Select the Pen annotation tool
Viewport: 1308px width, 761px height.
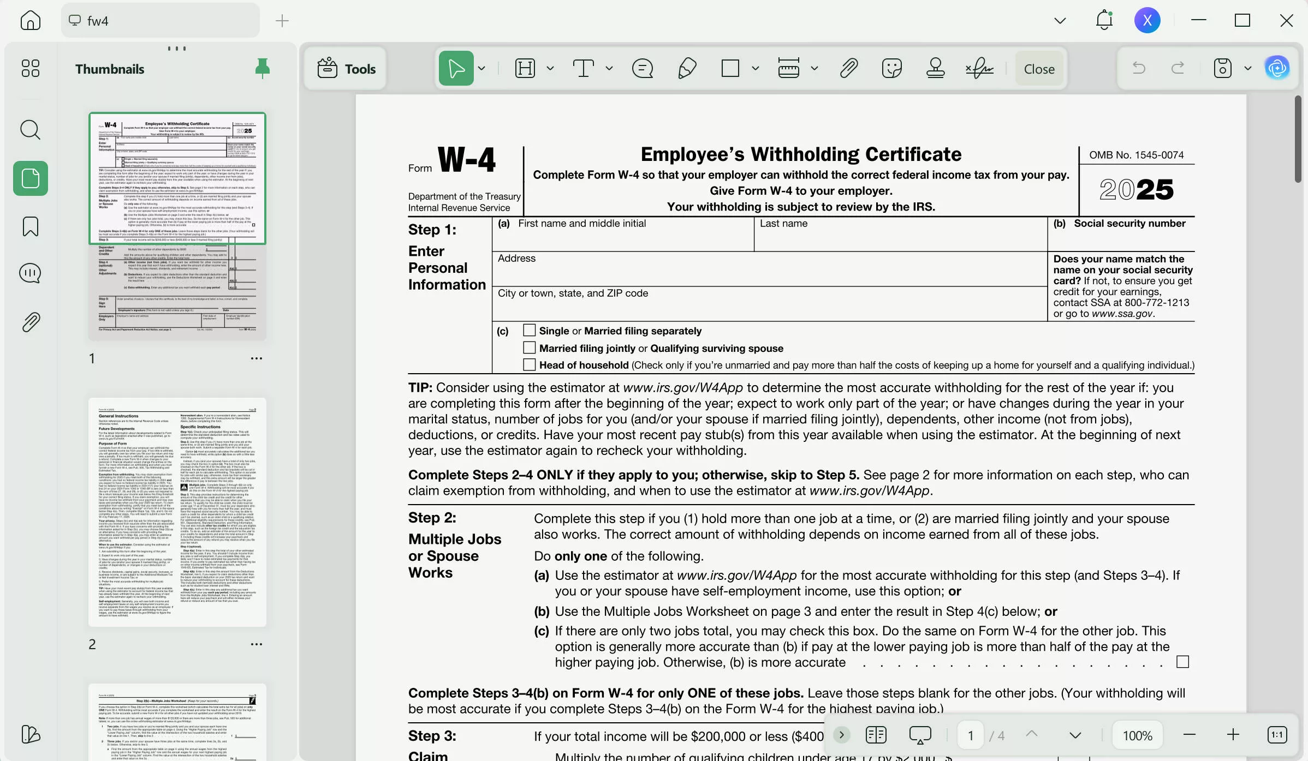click(x=687, y=68)
